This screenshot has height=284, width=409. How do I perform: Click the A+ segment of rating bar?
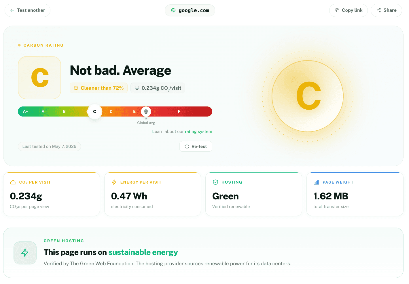click(x=26, y=111)
